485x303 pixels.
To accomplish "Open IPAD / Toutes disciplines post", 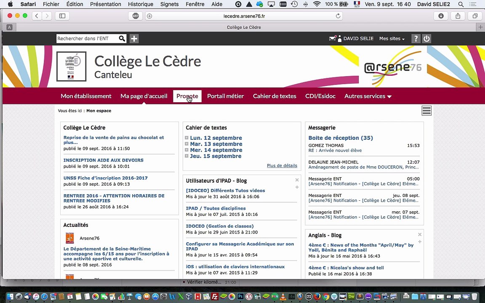I will pos(216,208).
